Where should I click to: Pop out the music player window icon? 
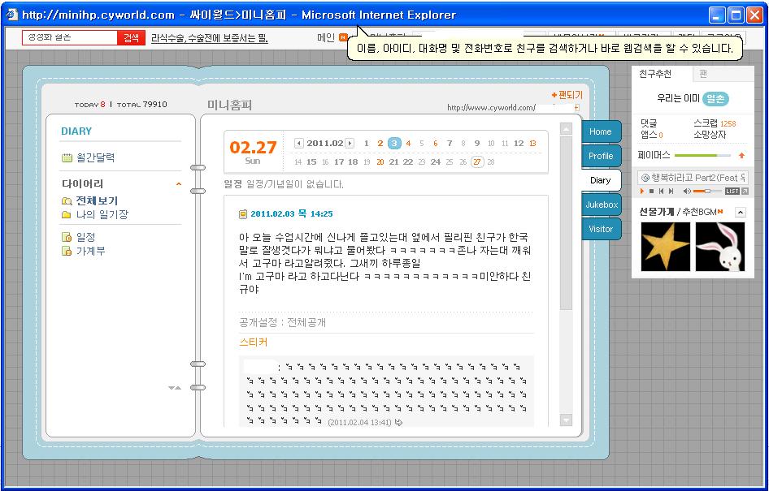coord(745,191)
